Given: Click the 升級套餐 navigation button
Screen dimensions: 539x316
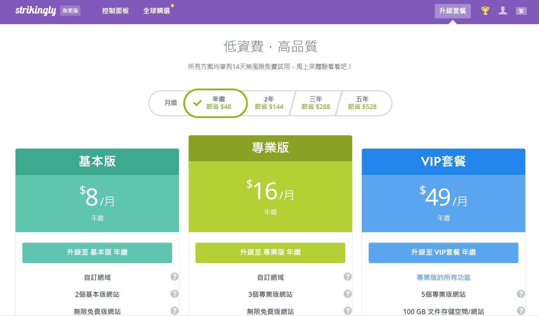Looking at the screenshot, I should pos(453,11).
